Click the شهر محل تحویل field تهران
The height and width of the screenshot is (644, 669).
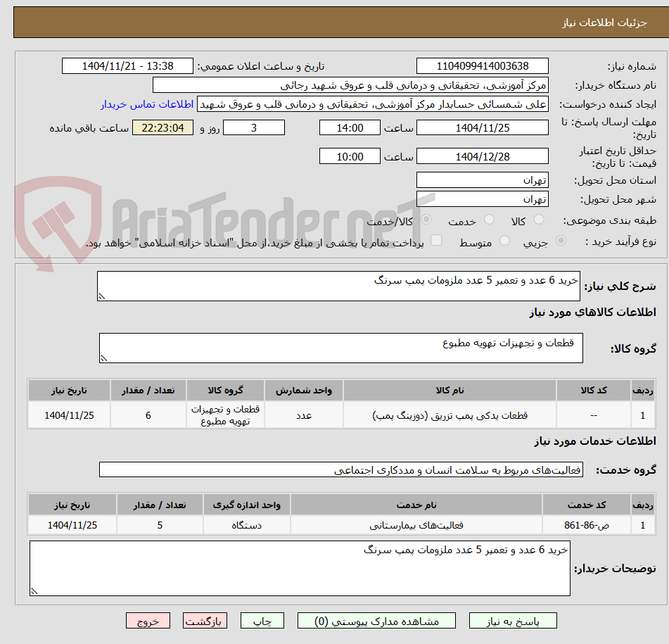482,199
